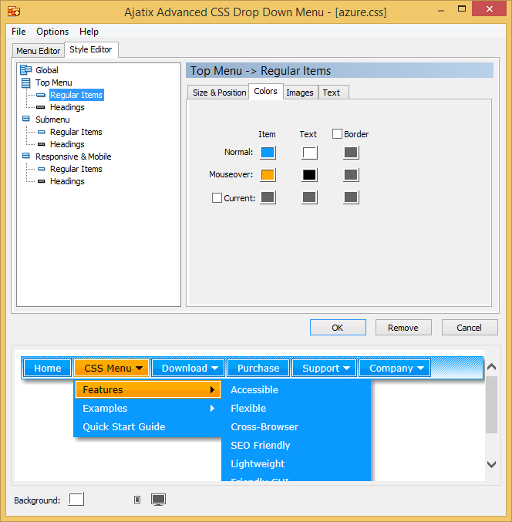Click icon beside Top Menu Regular Items
The image size is (512, 522).
click(x=41, y=95)
